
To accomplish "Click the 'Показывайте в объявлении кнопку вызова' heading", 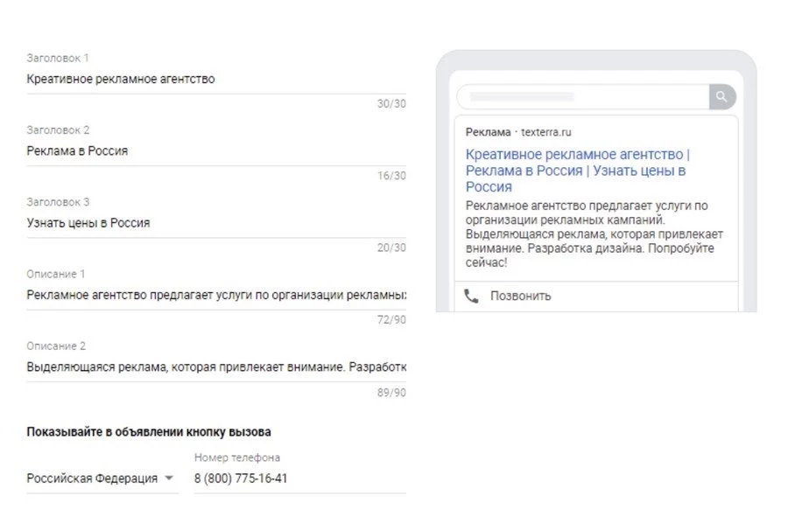I will click(x=149, y=432).
